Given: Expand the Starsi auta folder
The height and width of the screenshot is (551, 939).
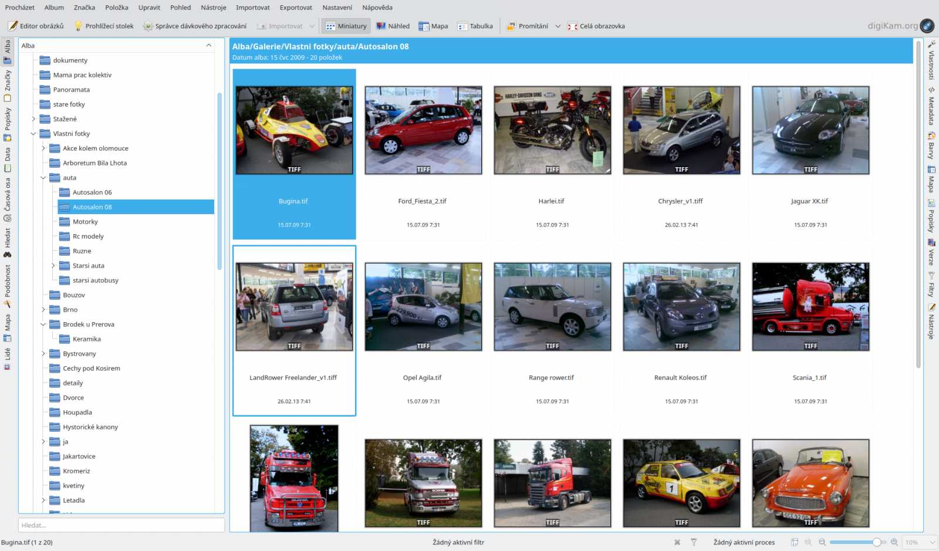Looking at the screenshot, I should point(53,266).
